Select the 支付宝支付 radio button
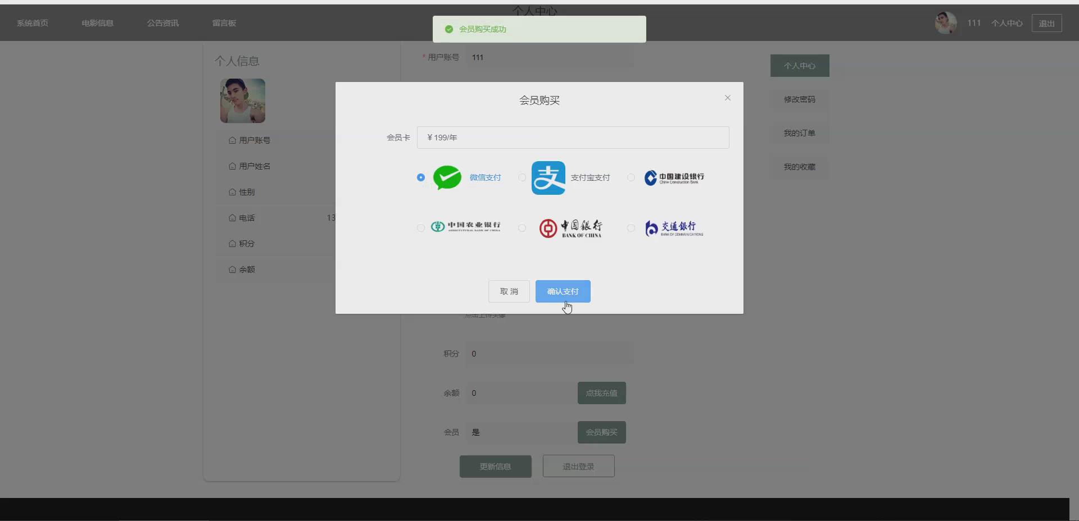The height and width of the screenshot is (521, 1079). tap(521, 177)
